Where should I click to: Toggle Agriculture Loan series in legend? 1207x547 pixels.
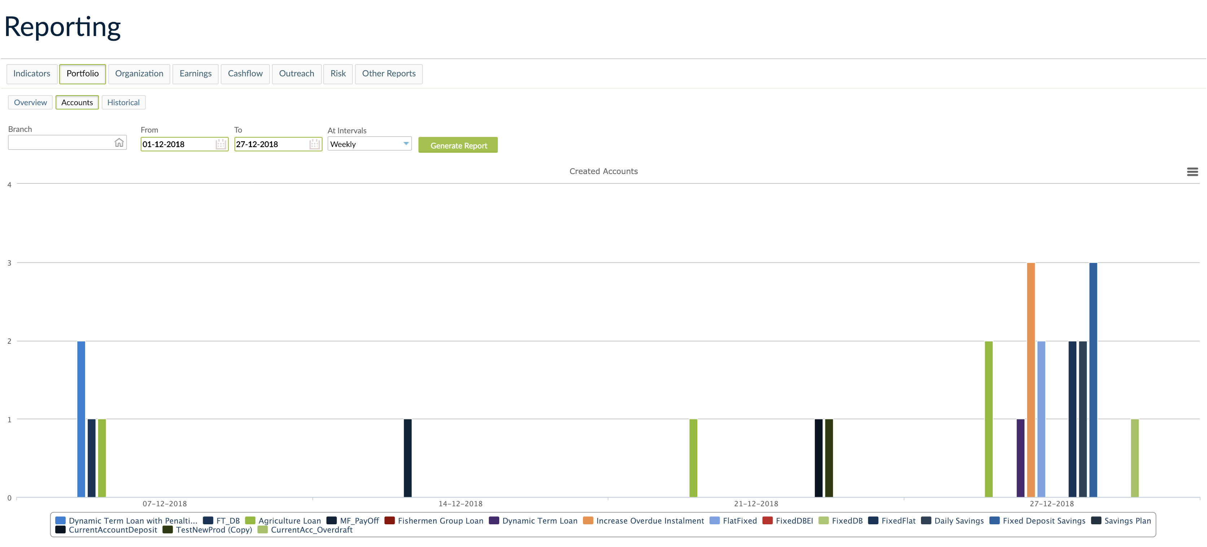289,520
